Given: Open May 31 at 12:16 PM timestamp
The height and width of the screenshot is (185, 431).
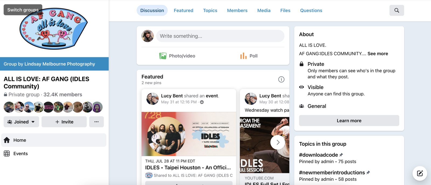Looking at the screenshot, I should (179, 102).
